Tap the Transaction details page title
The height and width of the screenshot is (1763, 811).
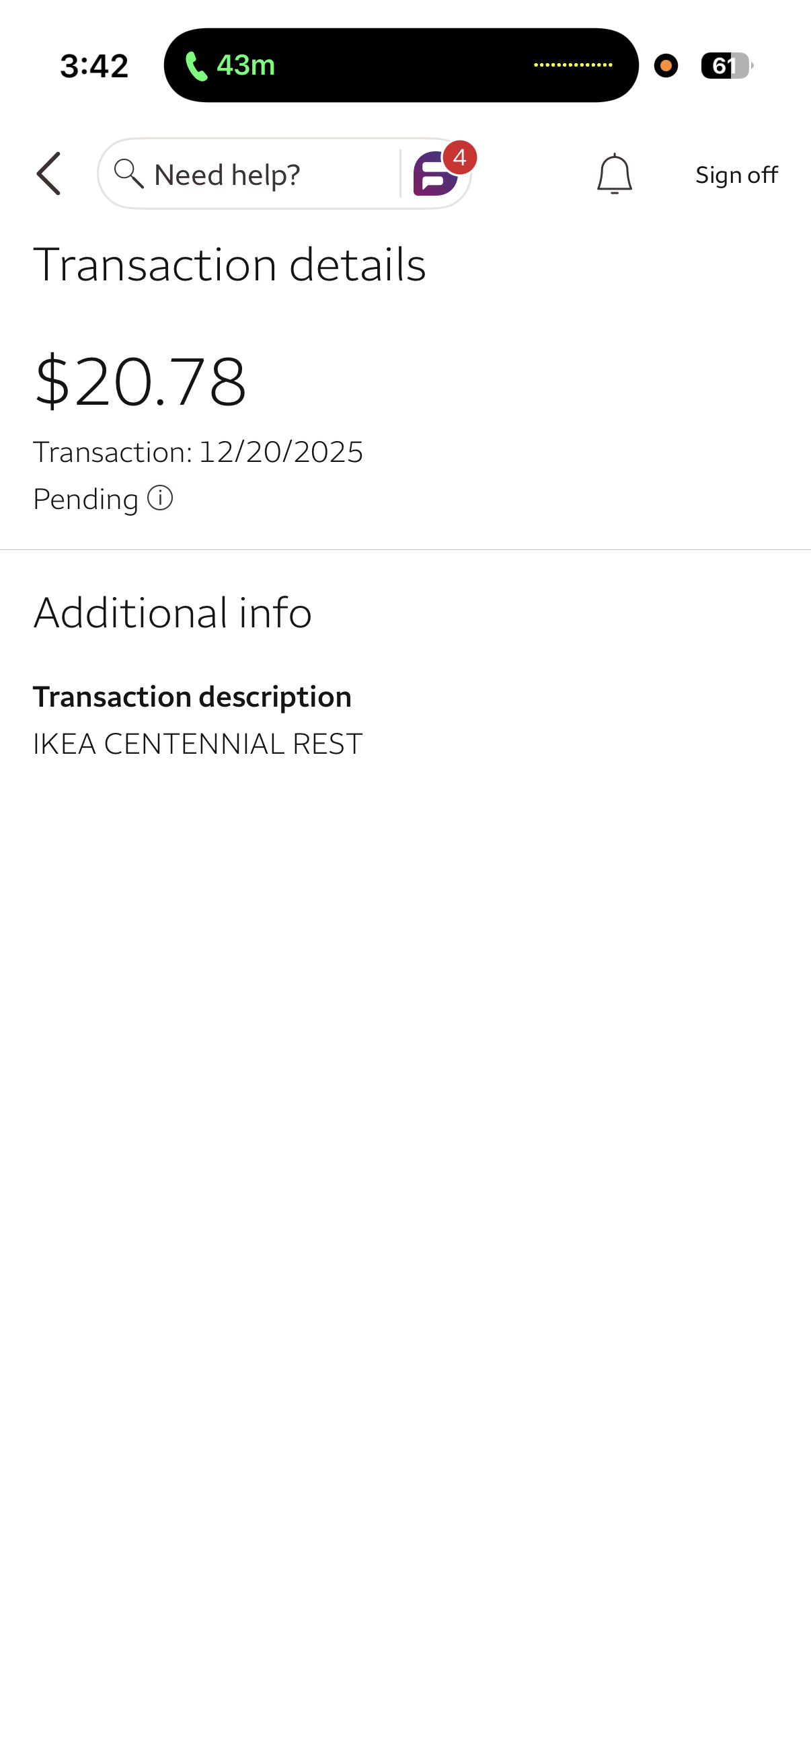coord(229,264)
